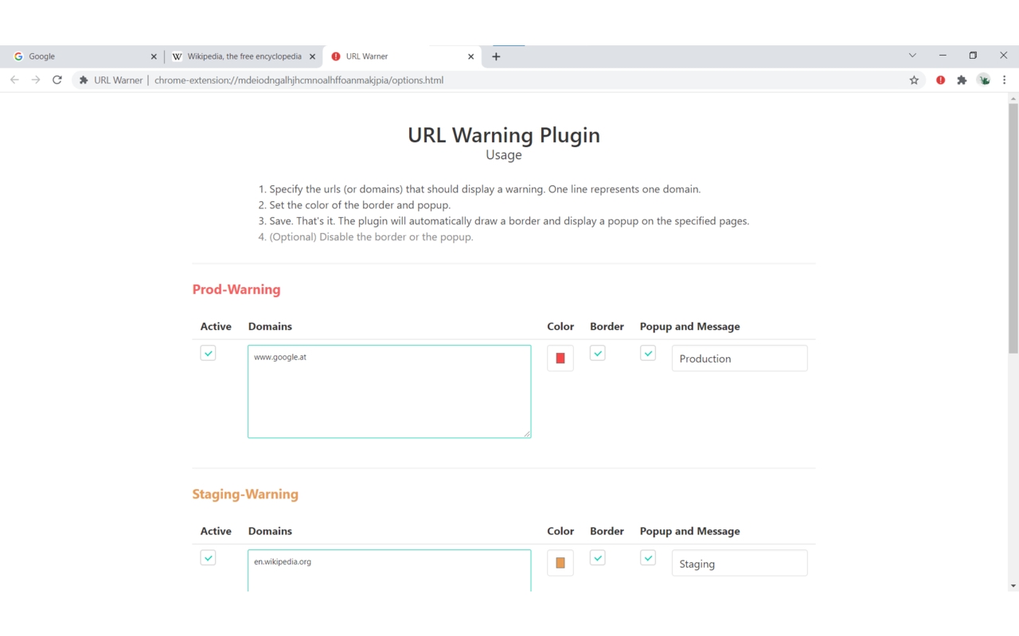Open the orange Staging-Warning color picker
1019x636 pixels.
pyautogui.click(x=560, y=563)
